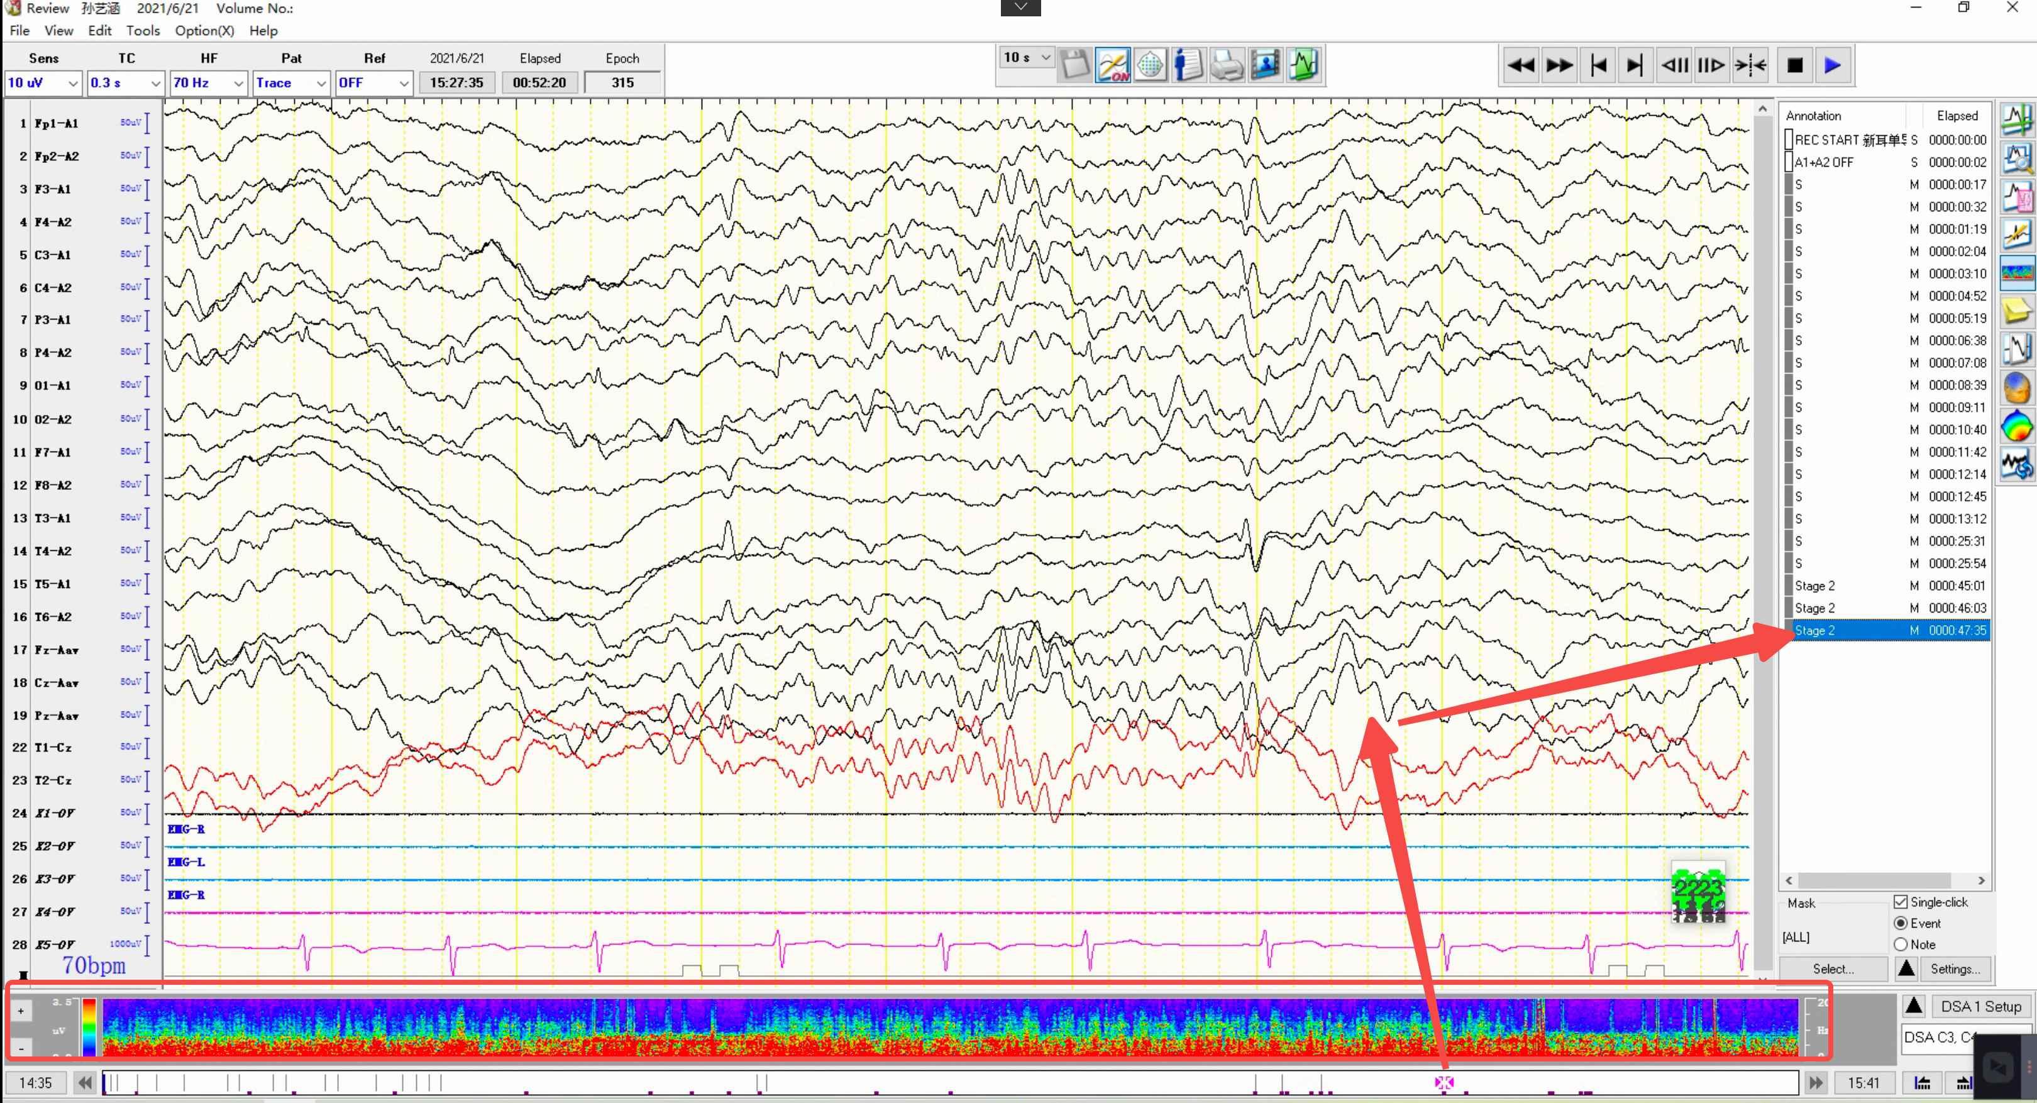
Task: Click the green waveform trend icon
Action: (x=1303, y=65)
